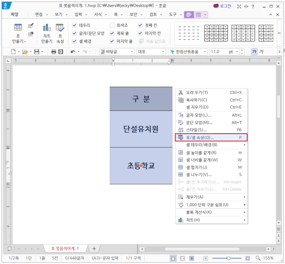This screenshot has height=264, width=285.
Task: Click the open folder icon
Action: click(x=25, y=52)
